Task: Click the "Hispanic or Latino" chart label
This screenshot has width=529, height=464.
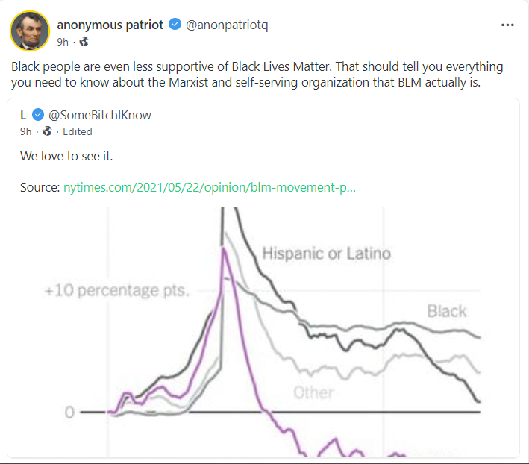Action: click(x=326, y=254)
